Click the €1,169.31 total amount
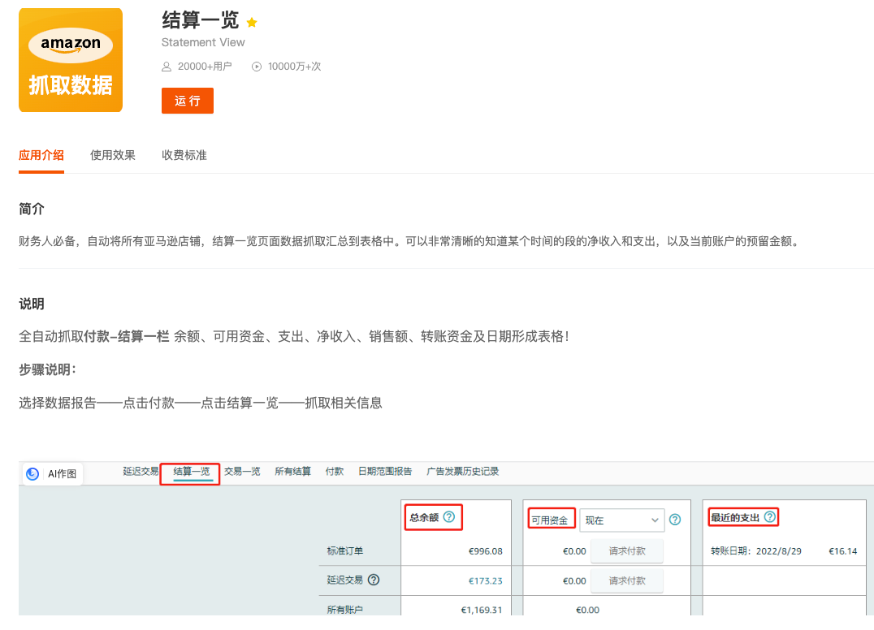This screenshot has height=630, width=874. (x=481, y=610)
